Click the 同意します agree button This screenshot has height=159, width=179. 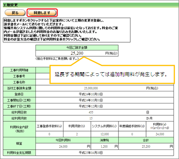pos(42,13)
